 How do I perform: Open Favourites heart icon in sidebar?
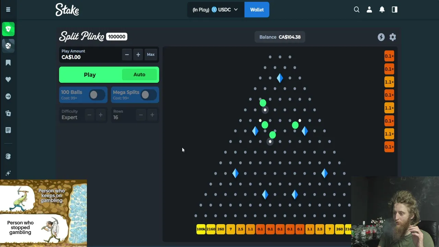click(x=8, y=80)
